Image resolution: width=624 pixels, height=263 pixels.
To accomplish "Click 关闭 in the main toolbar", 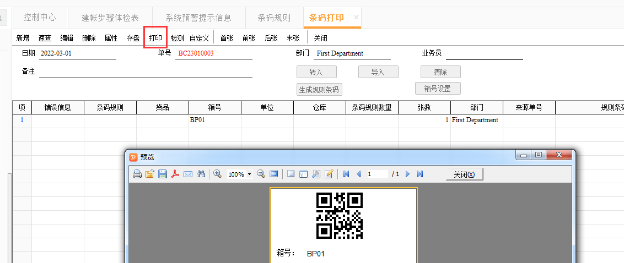I will point(320,38).
